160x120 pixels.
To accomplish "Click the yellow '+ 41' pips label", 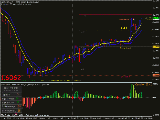I will click(124, 28).
